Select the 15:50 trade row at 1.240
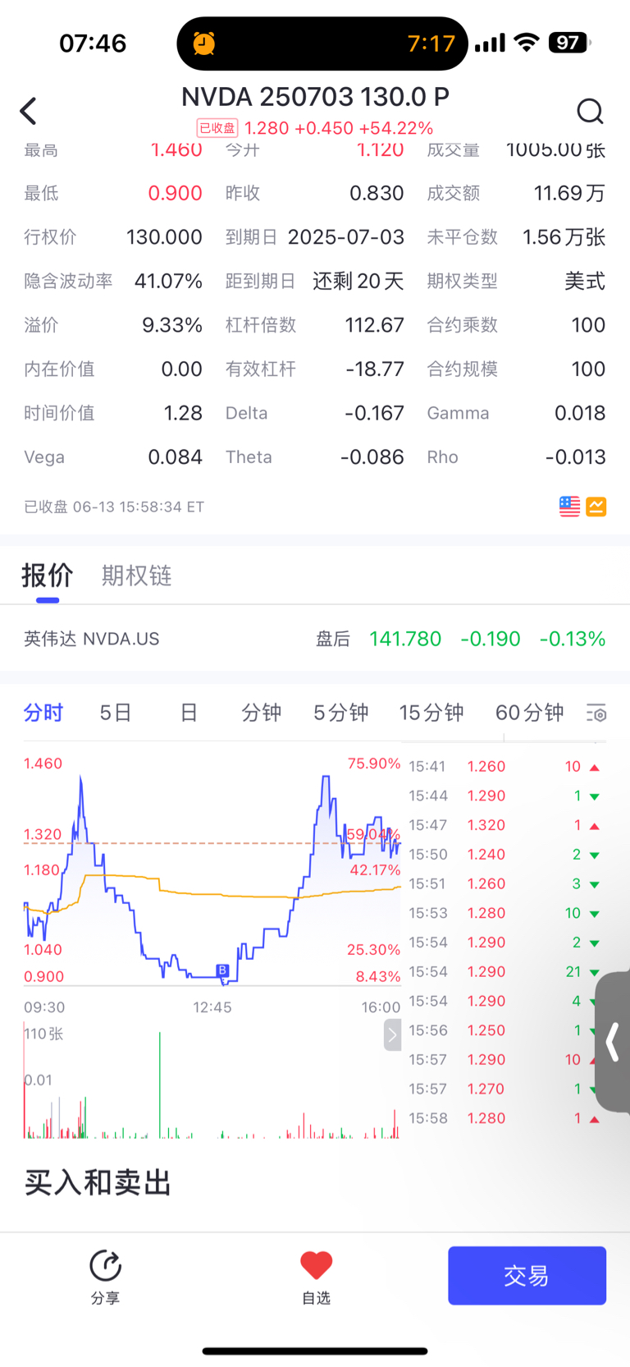The height and width of the screenshot is (1367, 630). point(504,854)
